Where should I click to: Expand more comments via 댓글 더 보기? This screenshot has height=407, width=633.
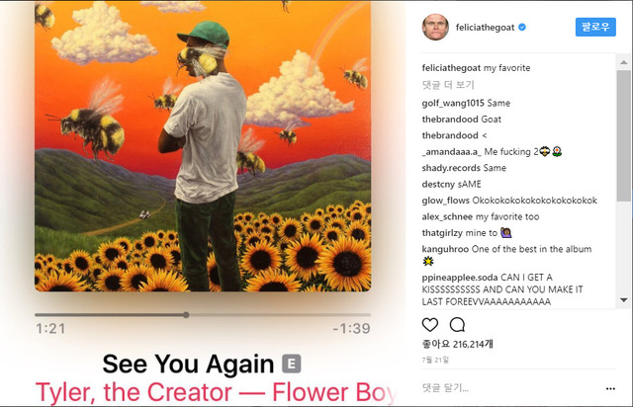click(448, 85)
